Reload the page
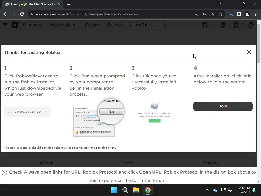 tap(22, 14)
